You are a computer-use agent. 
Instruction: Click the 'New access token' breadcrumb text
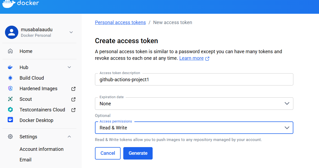pos(173,22)
